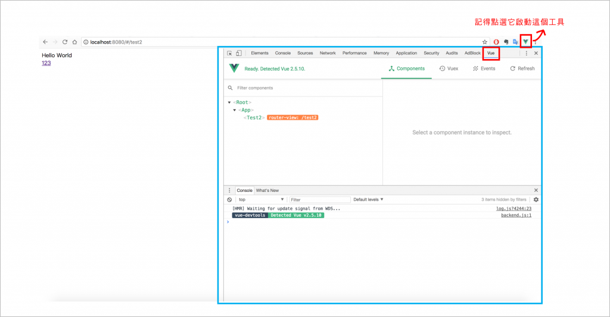The image size is (610, 317).
Task: Switch to the DevTools Console tab
Action: (283, 53)
